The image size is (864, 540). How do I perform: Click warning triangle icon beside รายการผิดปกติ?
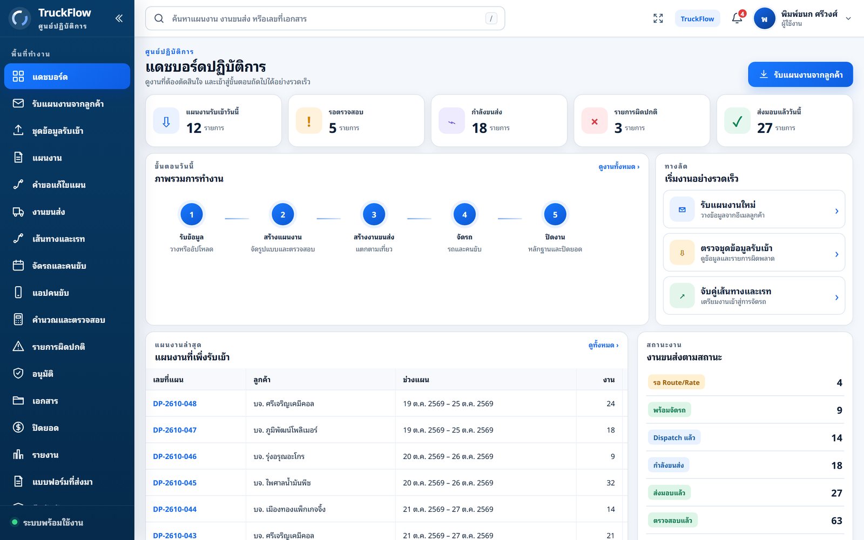18,346
